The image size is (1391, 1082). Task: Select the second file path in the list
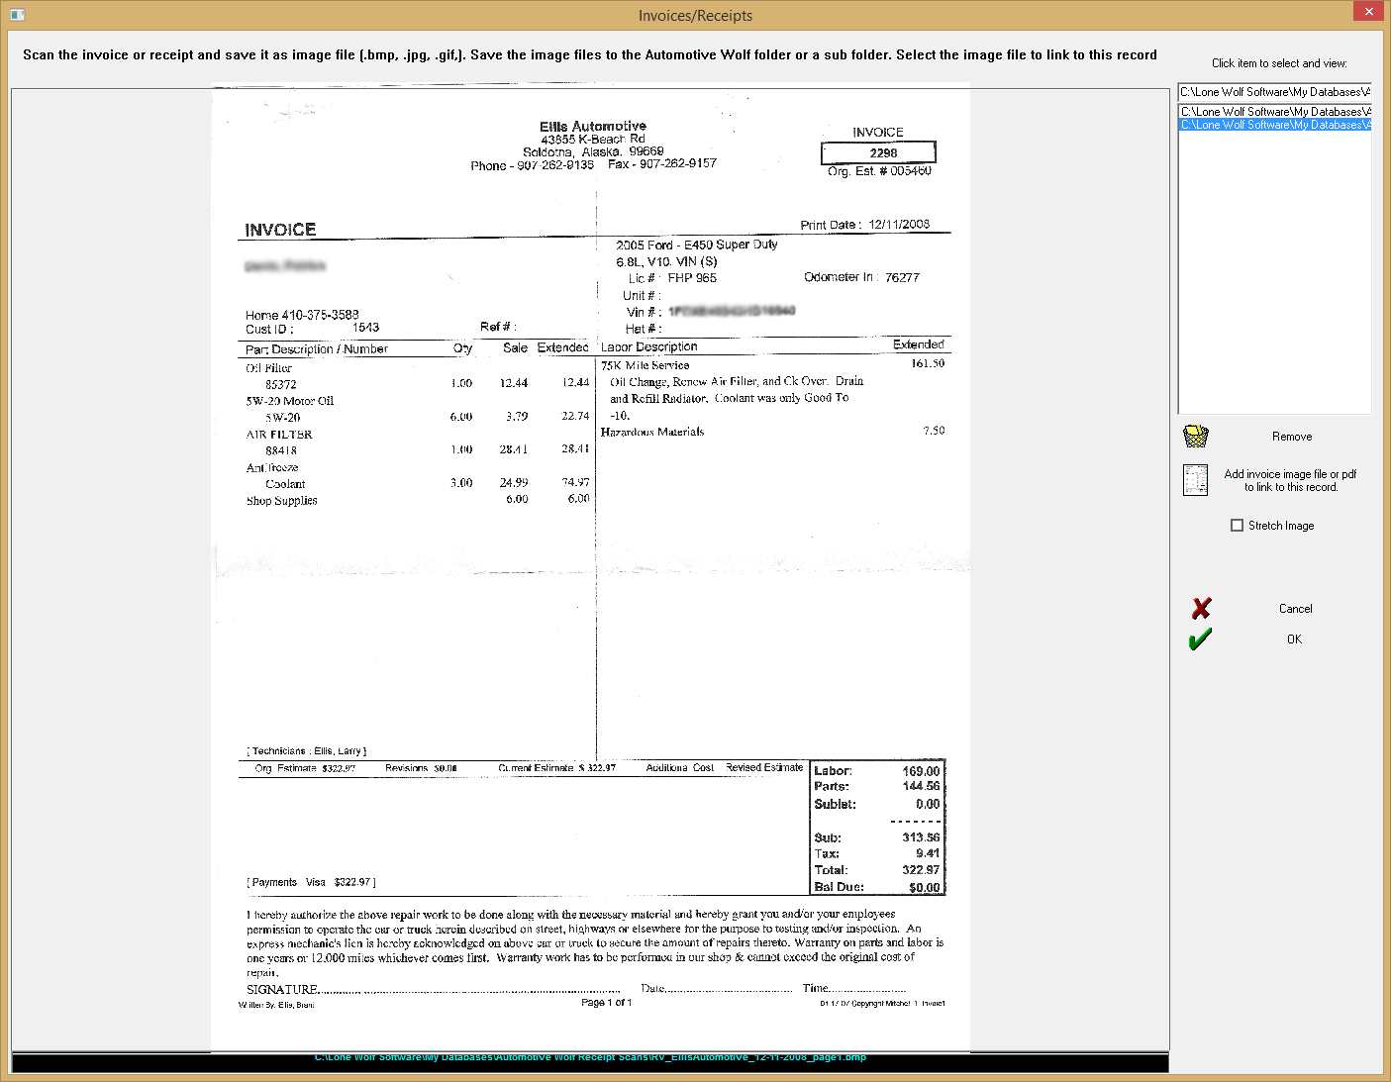[x=1275, y=112]
